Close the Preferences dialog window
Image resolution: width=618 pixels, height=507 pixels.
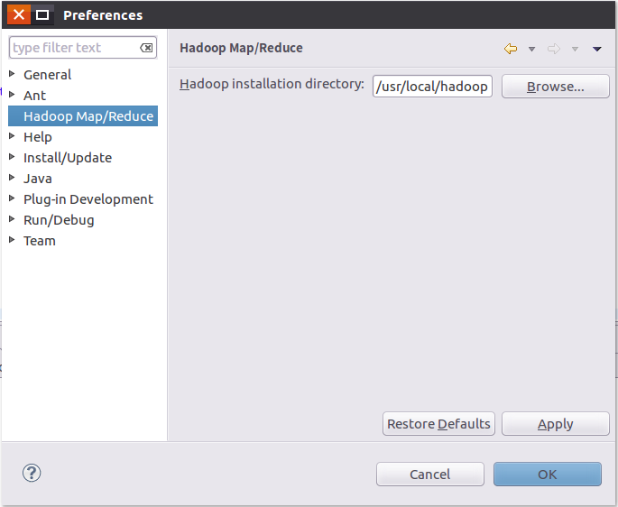19,15
